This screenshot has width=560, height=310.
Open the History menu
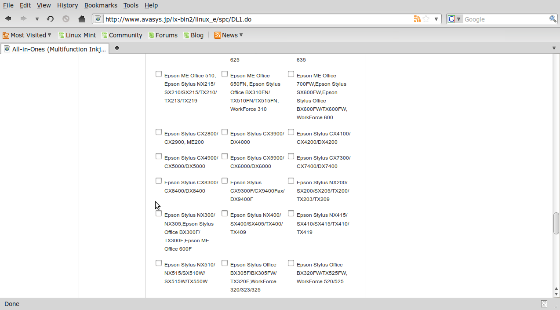point(67,5)
